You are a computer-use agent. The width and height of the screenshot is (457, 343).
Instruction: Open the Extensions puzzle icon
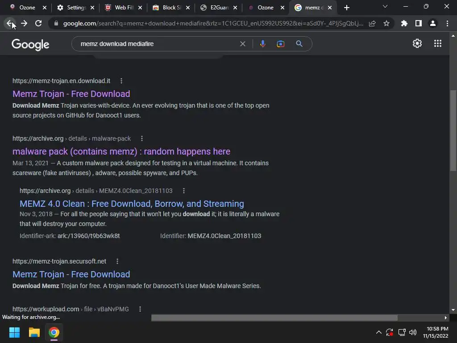(404, 23)
